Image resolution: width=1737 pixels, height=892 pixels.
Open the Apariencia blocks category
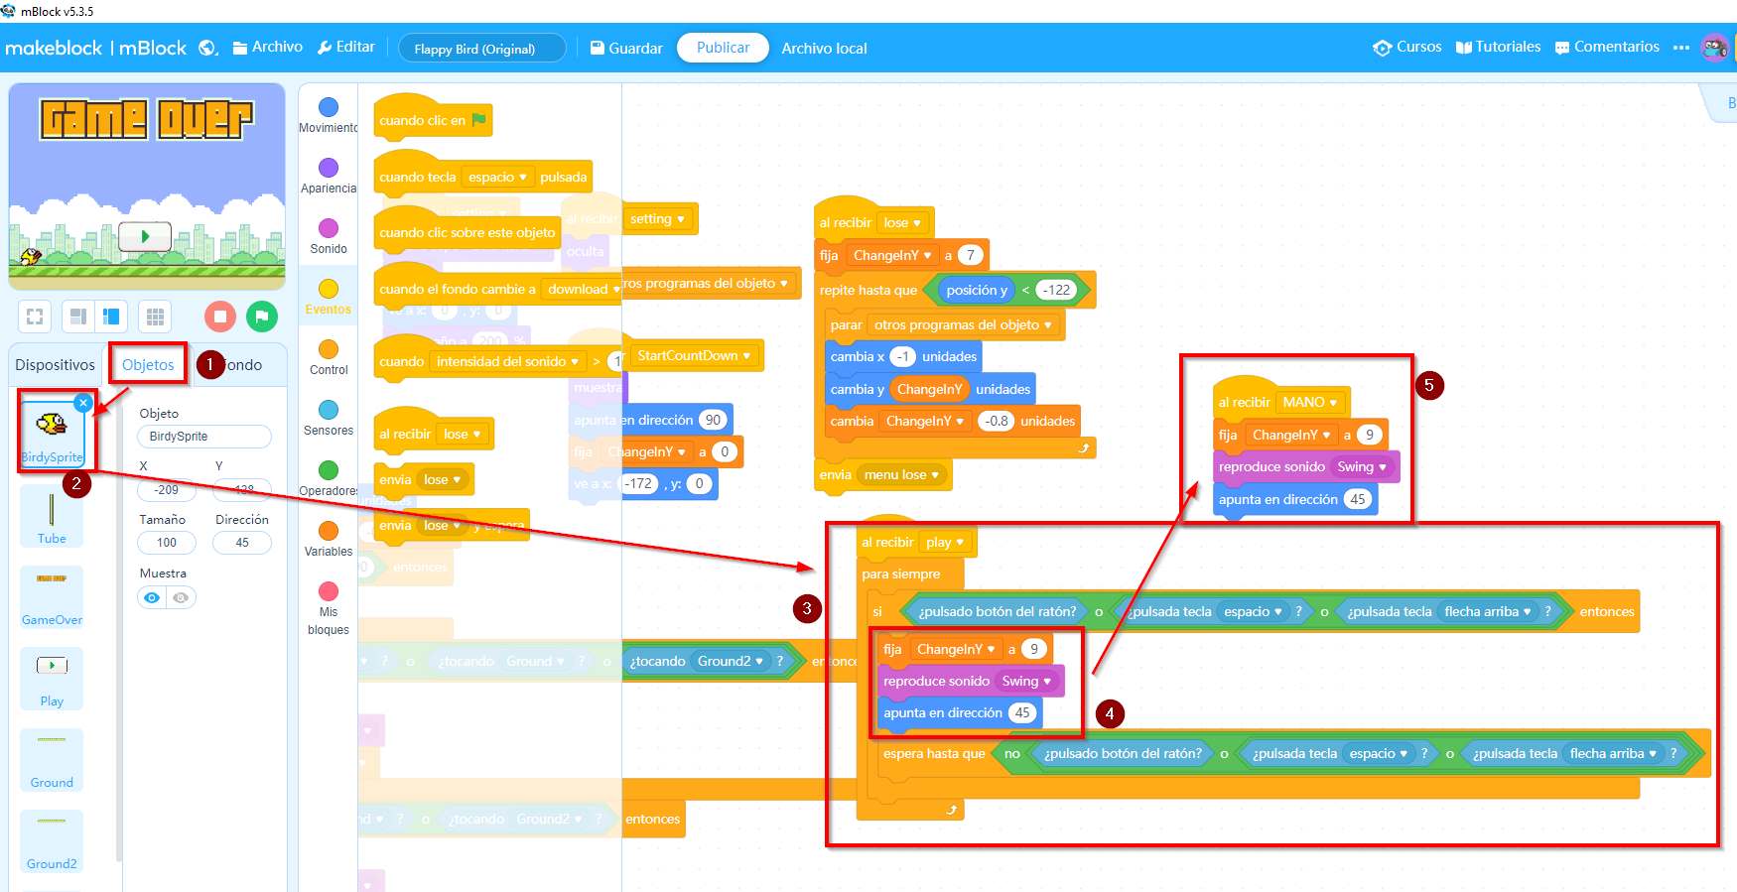pos(329,176)
